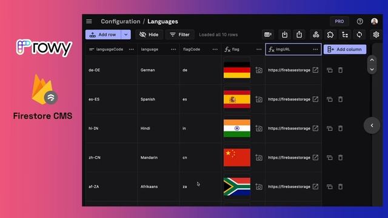Click the Configuration breadcrumb link
This screenshot has height=218, width=388.
[x=121, y=22]
